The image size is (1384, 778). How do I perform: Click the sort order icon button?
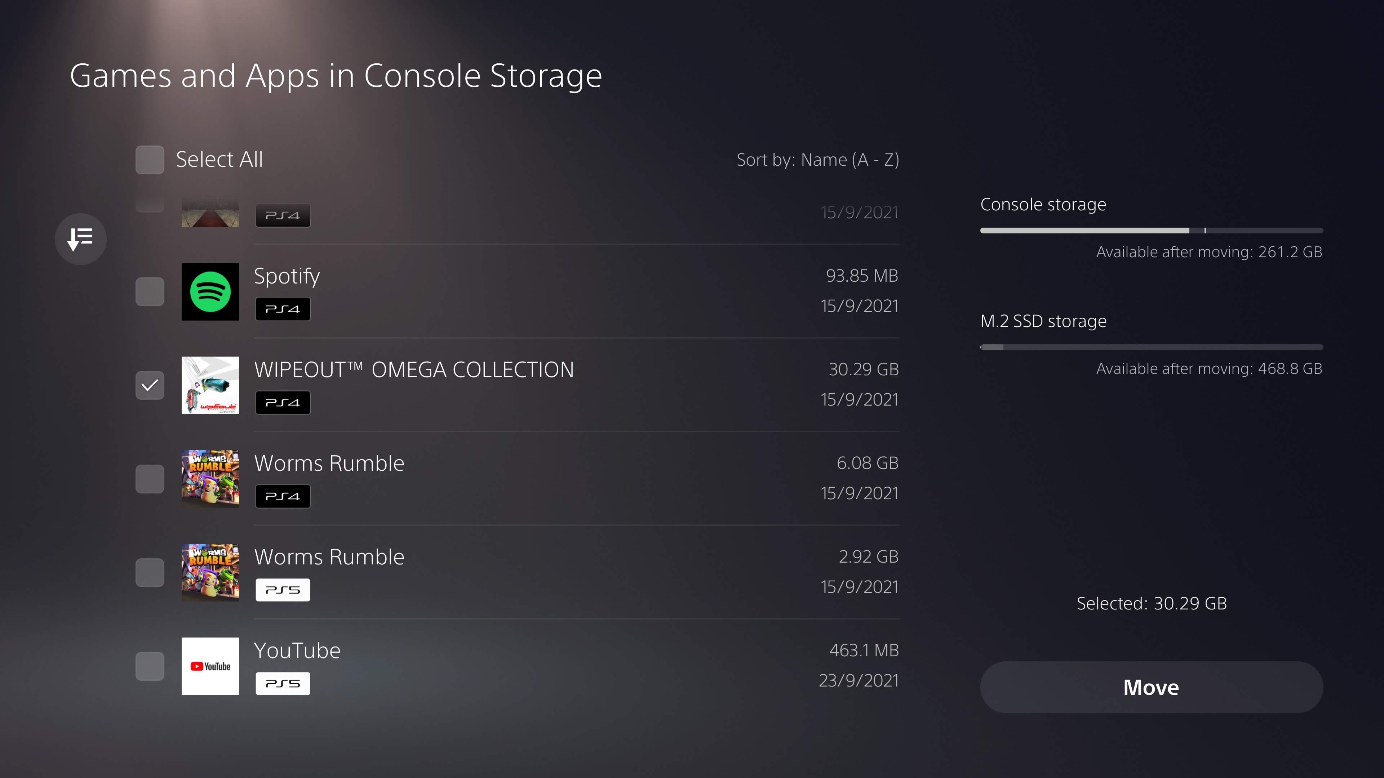[x=81, y=239]
